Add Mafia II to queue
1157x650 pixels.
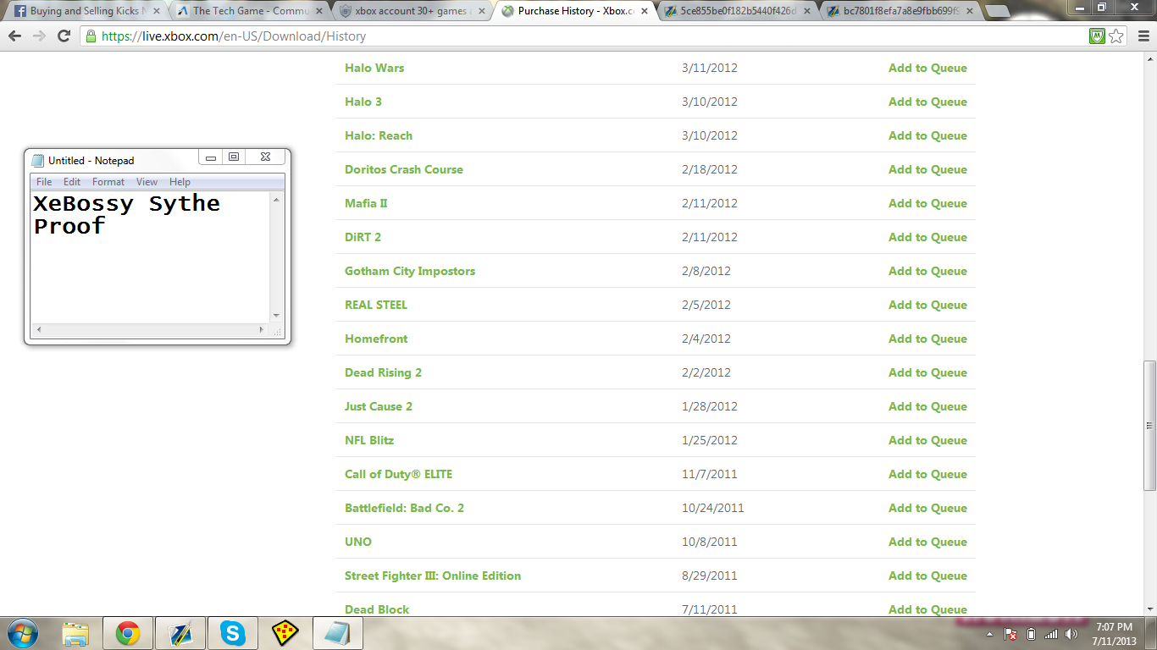(927, 203)
